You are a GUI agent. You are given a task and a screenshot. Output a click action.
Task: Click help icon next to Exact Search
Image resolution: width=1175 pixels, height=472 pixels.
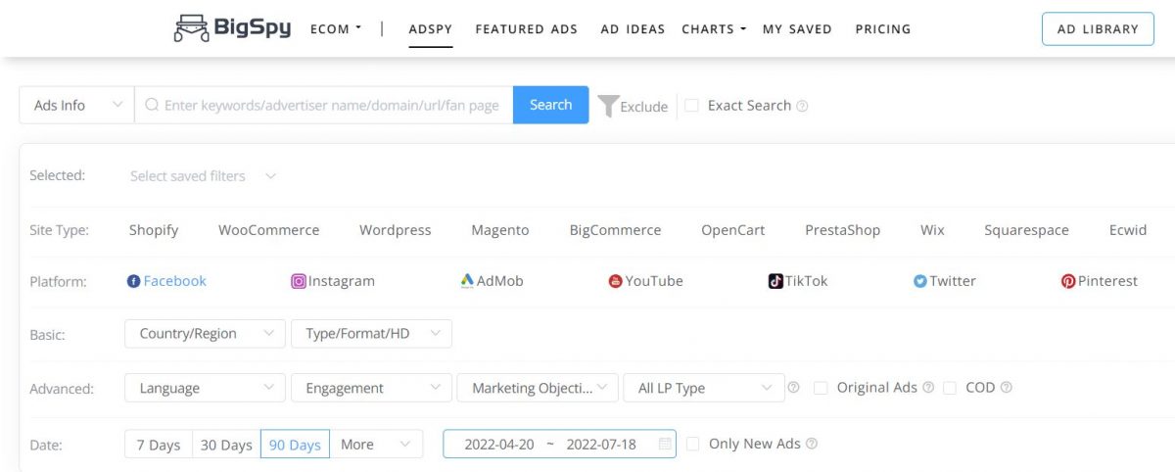click(802, 106)
